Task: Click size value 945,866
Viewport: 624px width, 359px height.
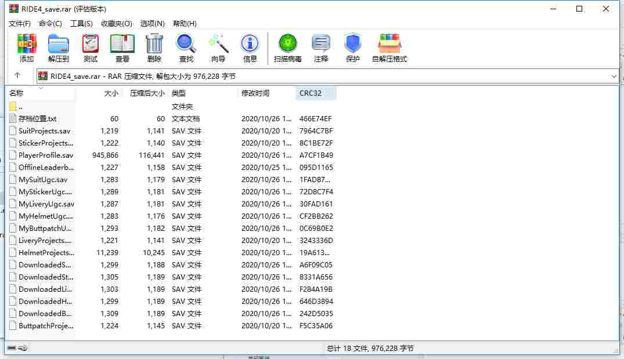Action: (x=106, y=155)
